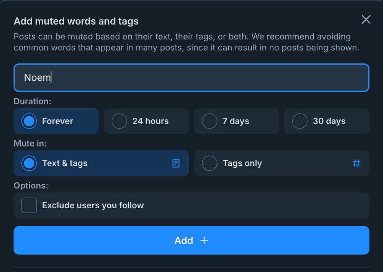Click the hashtag icon beside Tags only

357,163
